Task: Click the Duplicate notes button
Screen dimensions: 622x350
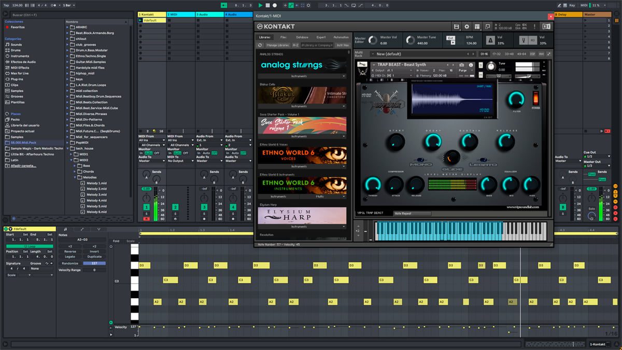Action: click(94, 257)
